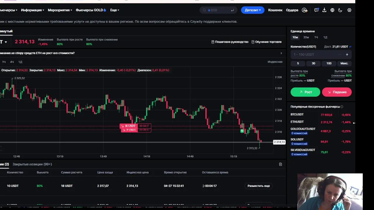The image size is (374, 210).
Task: Click the trading tutorial icon
Action: point(253,42)
